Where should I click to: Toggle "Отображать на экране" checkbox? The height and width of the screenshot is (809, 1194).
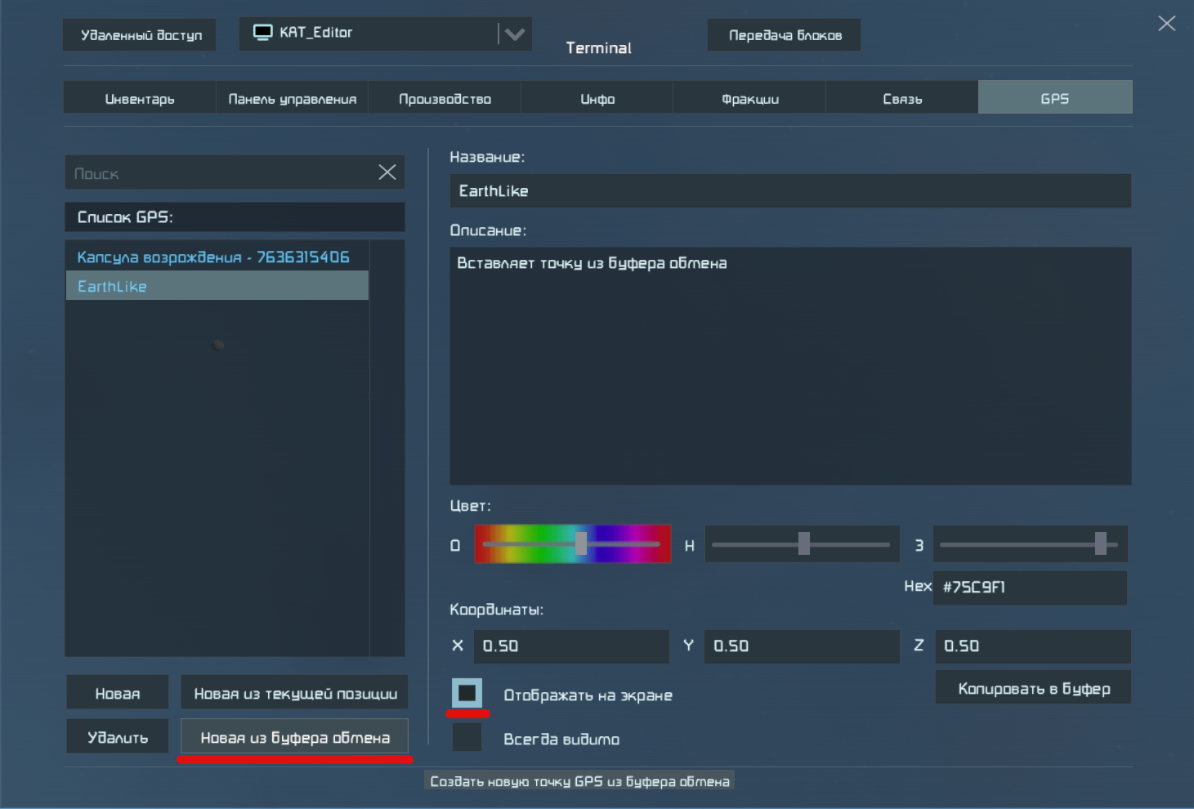point(467,694)
